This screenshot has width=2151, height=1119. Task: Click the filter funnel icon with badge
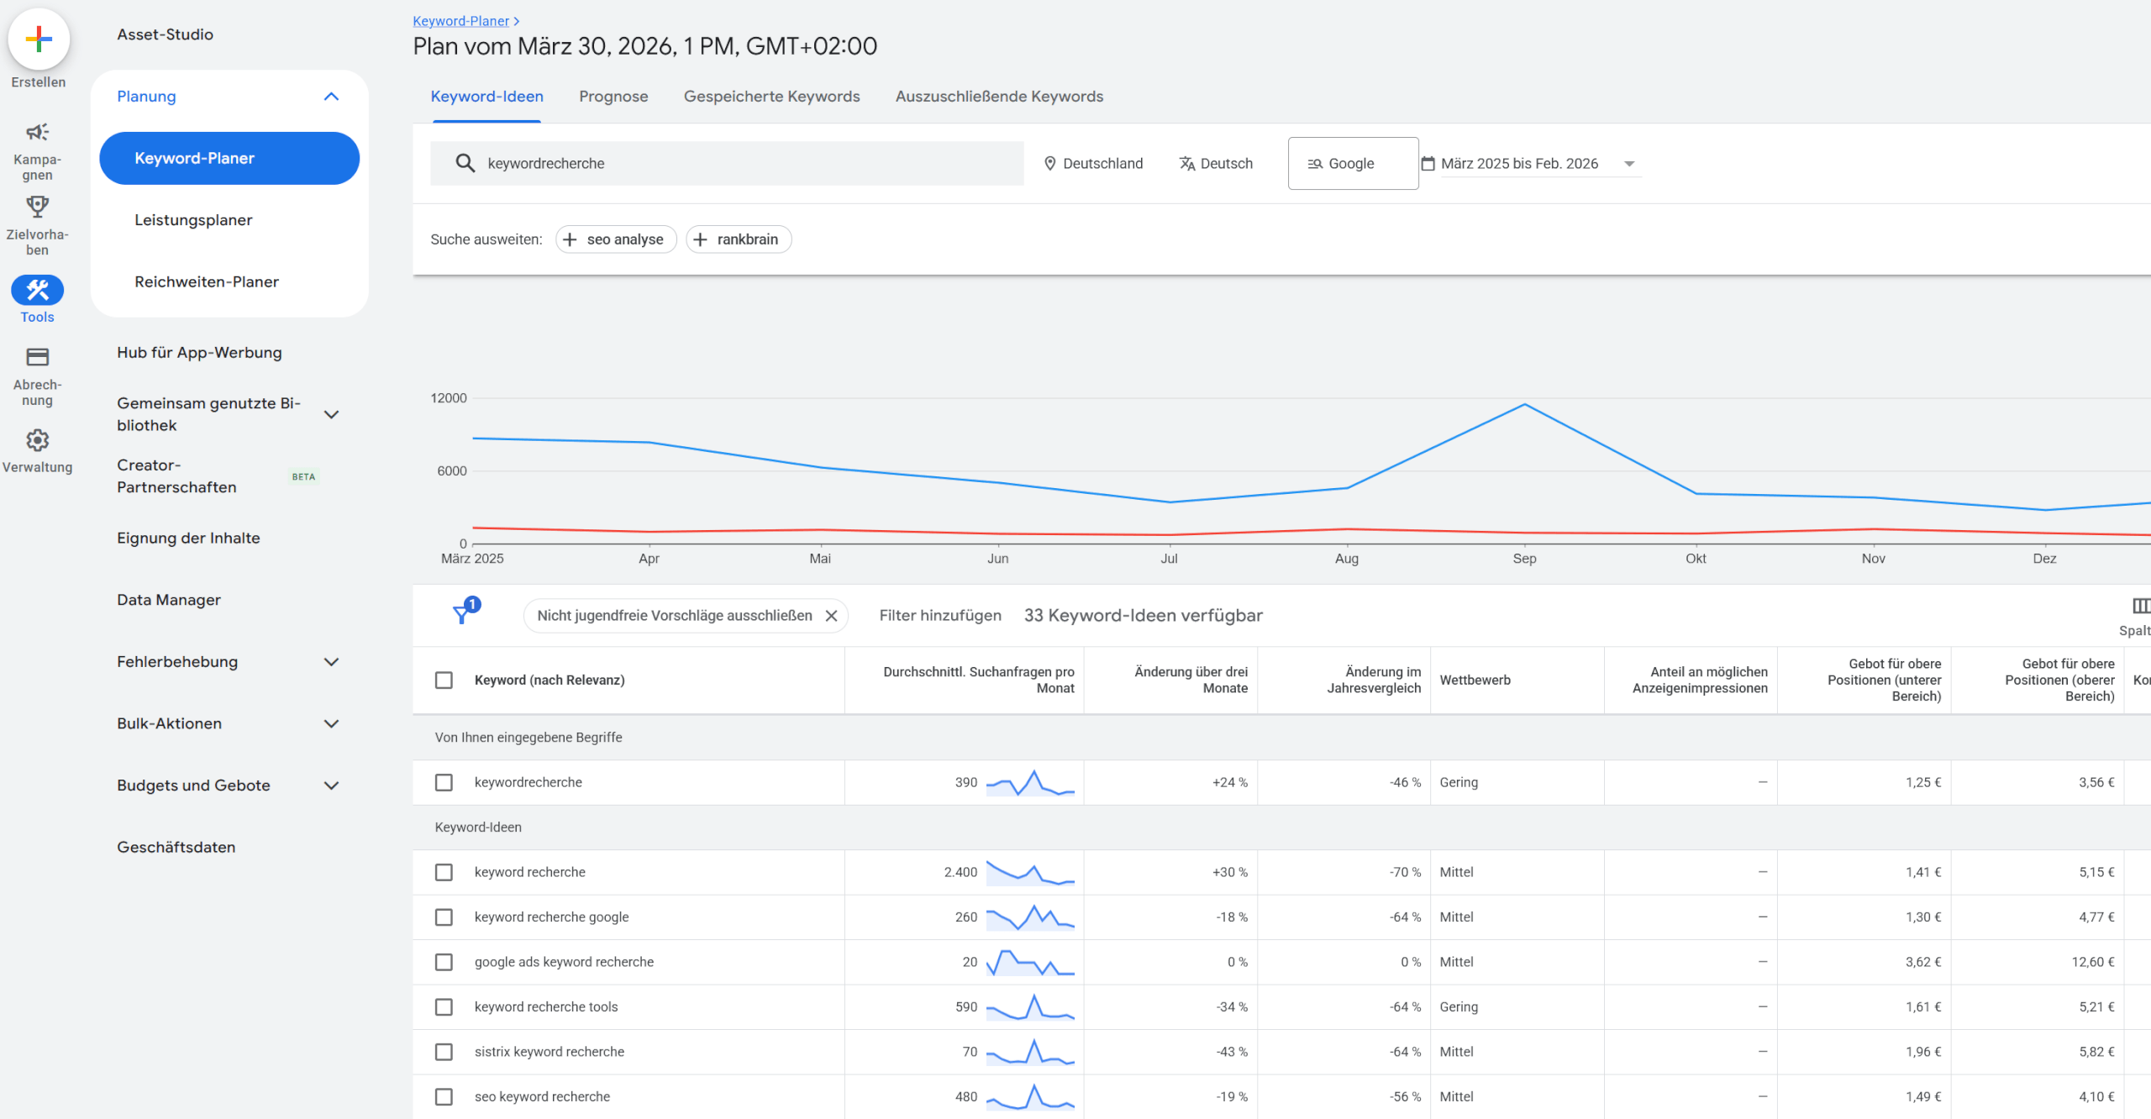(x=463, y=614)
